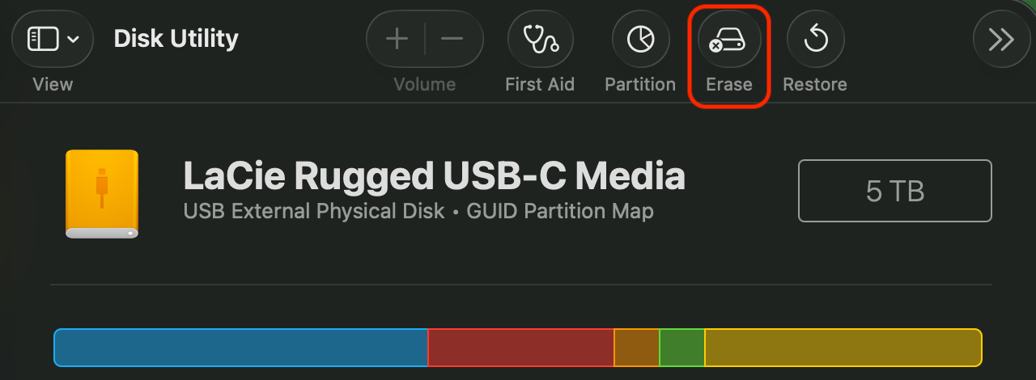Show more toolbar items with double chevron
Image resolution: width=1036 pixels, height=380 pixels.
coord(1001,39)
